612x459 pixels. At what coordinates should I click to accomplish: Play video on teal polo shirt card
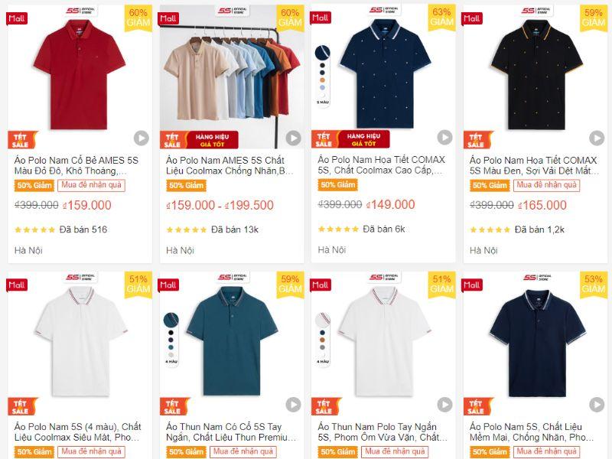pos(293,405)
